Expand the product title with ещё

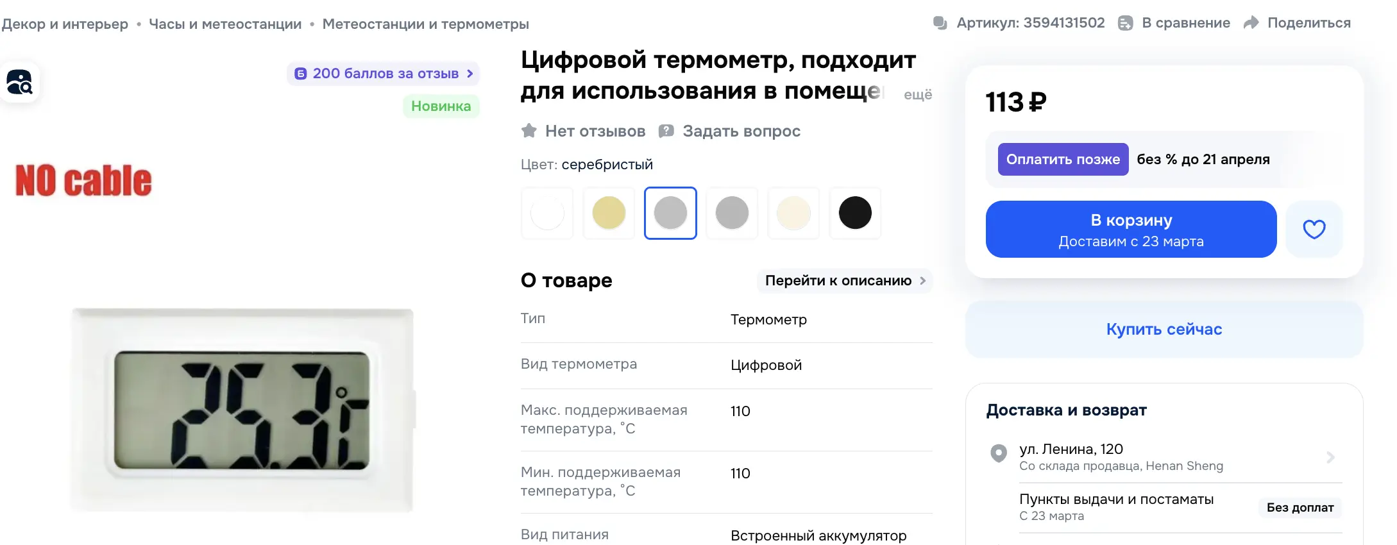point(918,95)
